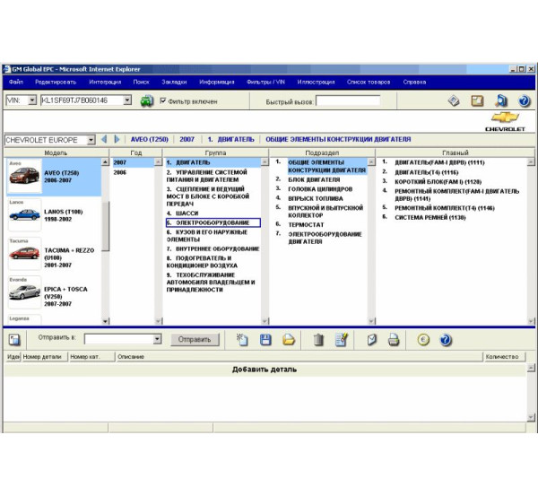Screen dimensions: 538x496
Task: Click the euro currency icon
Action: (x=423, y=340)
